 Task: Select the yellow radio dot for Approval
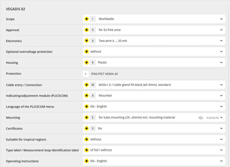click(87, 30)
